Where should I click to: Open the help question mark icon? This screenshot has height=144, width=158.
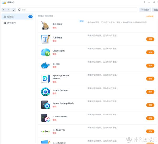pyautogui.click(x=144, y=2)
